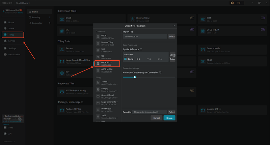Click link to buy the offline version
Screen dimensions: 270x145
(x=12, y=123)
